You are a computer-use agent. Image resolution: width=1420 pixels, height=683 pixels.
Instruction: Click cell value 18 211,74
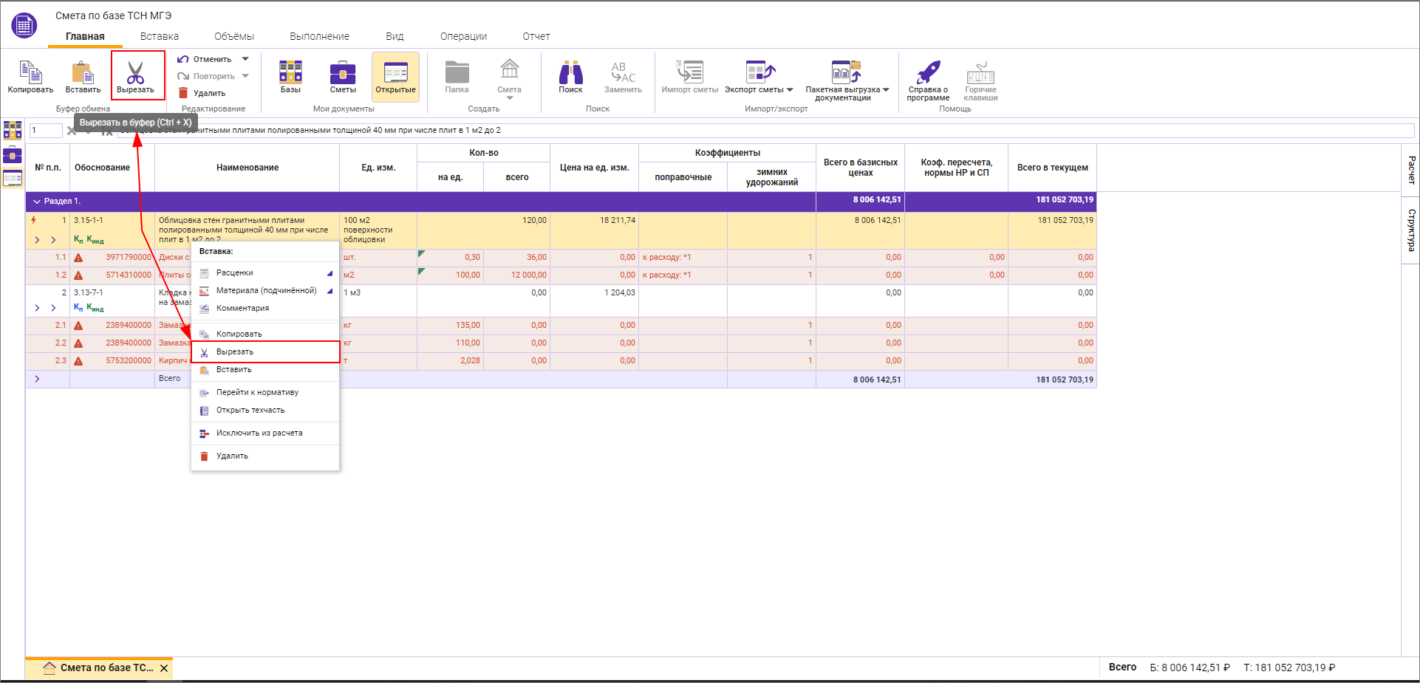click(618, 220)
